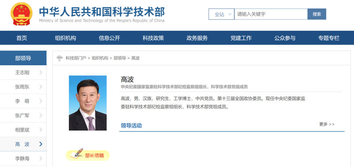This screenshot has width=354, height=167.
Task: Click the national emblem logo
Action: click(x=22, y=14)
